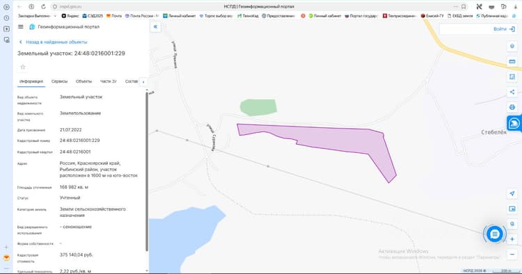Click the Стебелёк map label
The height and width of the screenshot is (274, 522).
coord(493,132)
